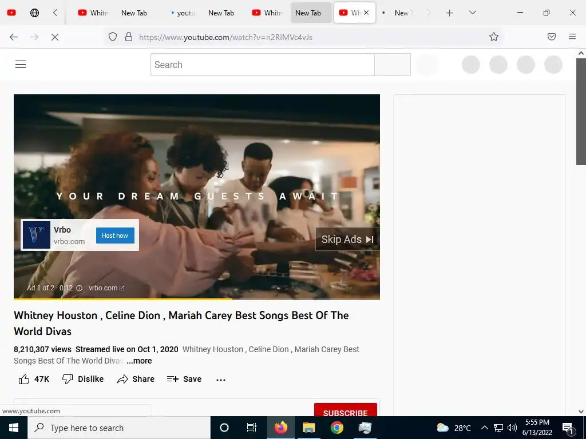
Task: Click the pinned YouTube tab icon
Action: coord(11,13)
